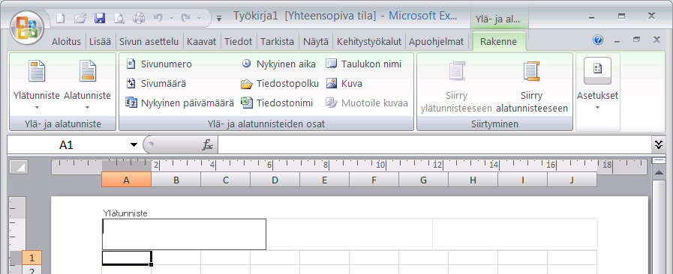The height and width of the screenshot is (274, 673).
Task: Click the vertical scrollbar up arrow
Action: click(659, 172)
